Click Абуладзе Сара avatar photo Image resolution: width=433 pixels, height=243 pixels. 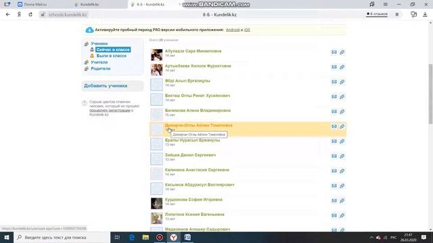pyautogui.click(x=156, y=55)
